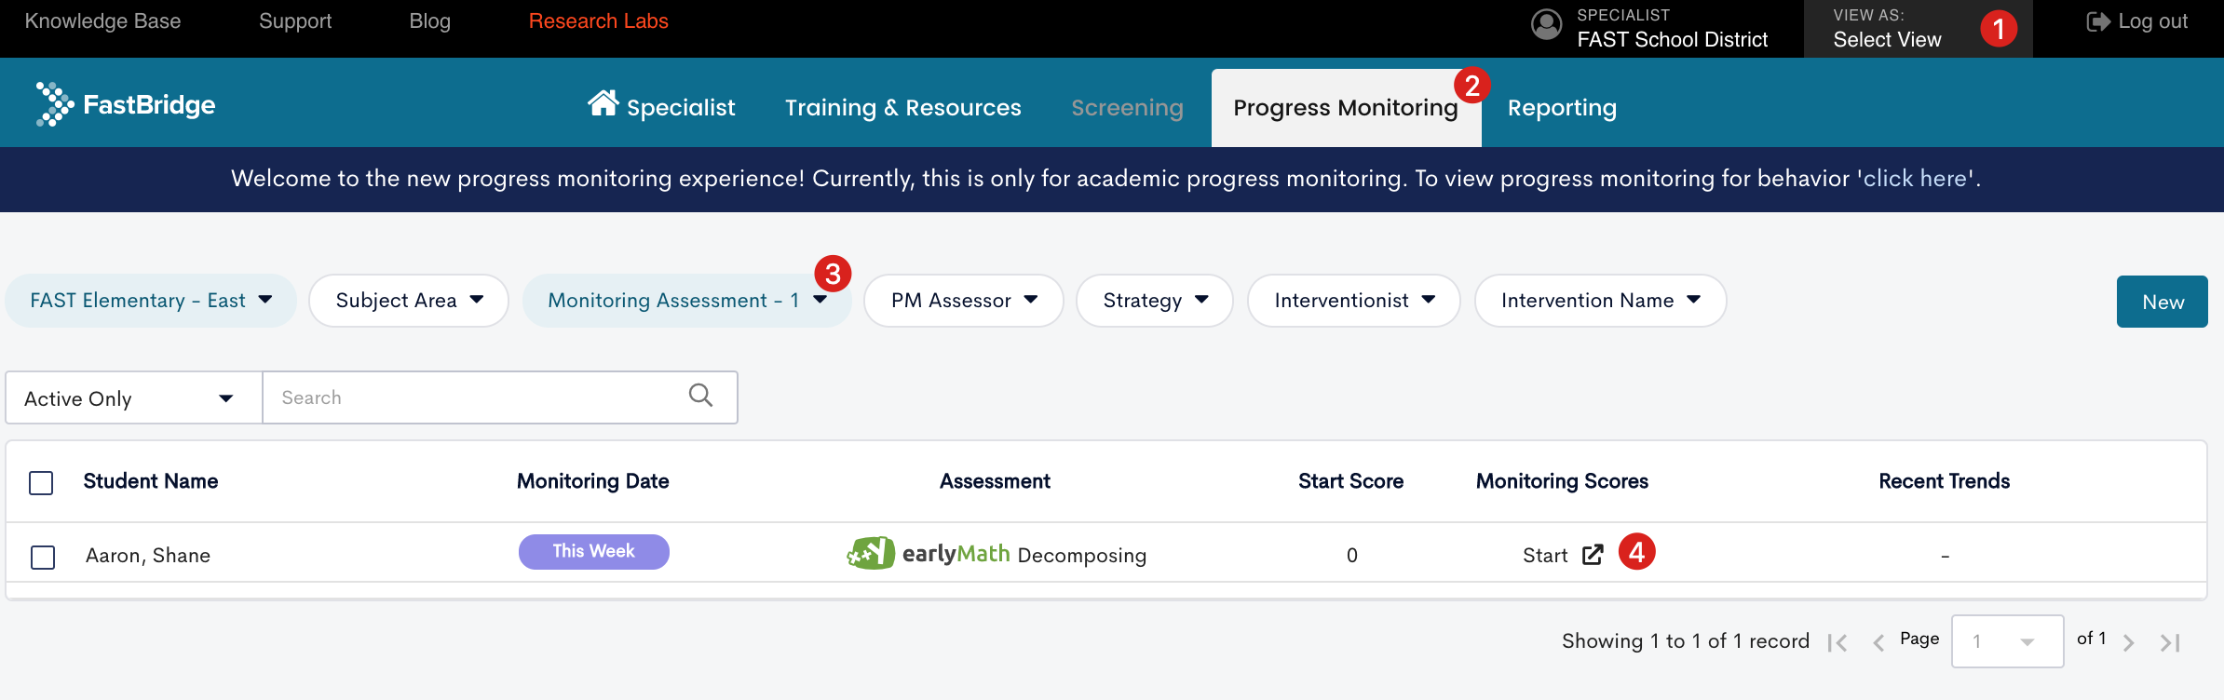The image size is (2224, 700).
Task: Check the box for Aaron, Shane
Action: [x=43, y=557]
